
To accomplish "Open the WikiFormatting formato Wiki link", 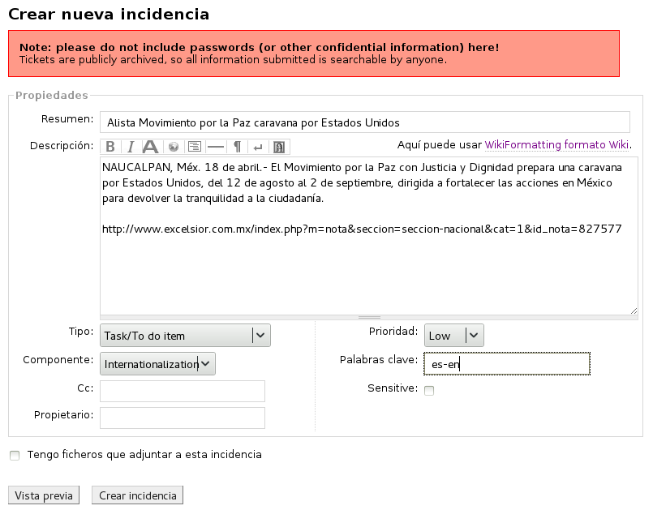I will point(556,145).
